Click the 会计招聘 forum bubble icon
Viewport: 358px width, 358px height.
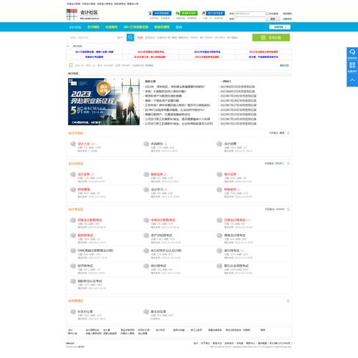coord(219,144)
